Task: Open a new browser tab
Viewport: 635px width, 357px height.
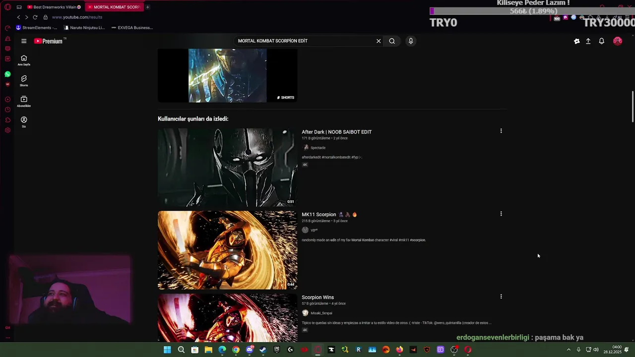Action: point(148,7)
